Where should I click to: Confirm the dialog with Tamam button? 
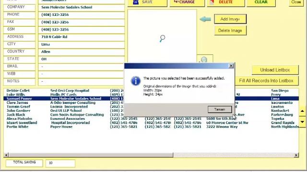point(220,109)
